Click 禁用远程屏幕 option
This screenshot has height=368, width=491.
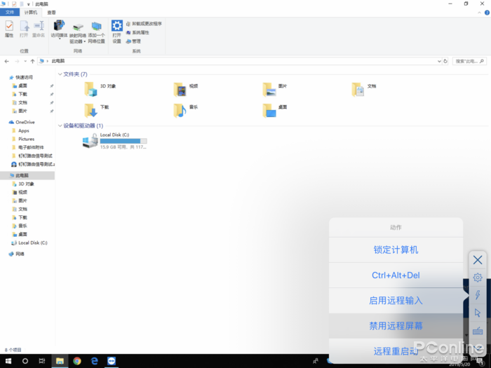point(396,326)
